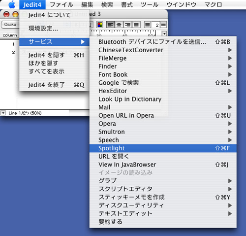Image resolution: width=246 pixels, height=236 pixels.
Task: Select Open URL in Opera
Action: [163, 115]
